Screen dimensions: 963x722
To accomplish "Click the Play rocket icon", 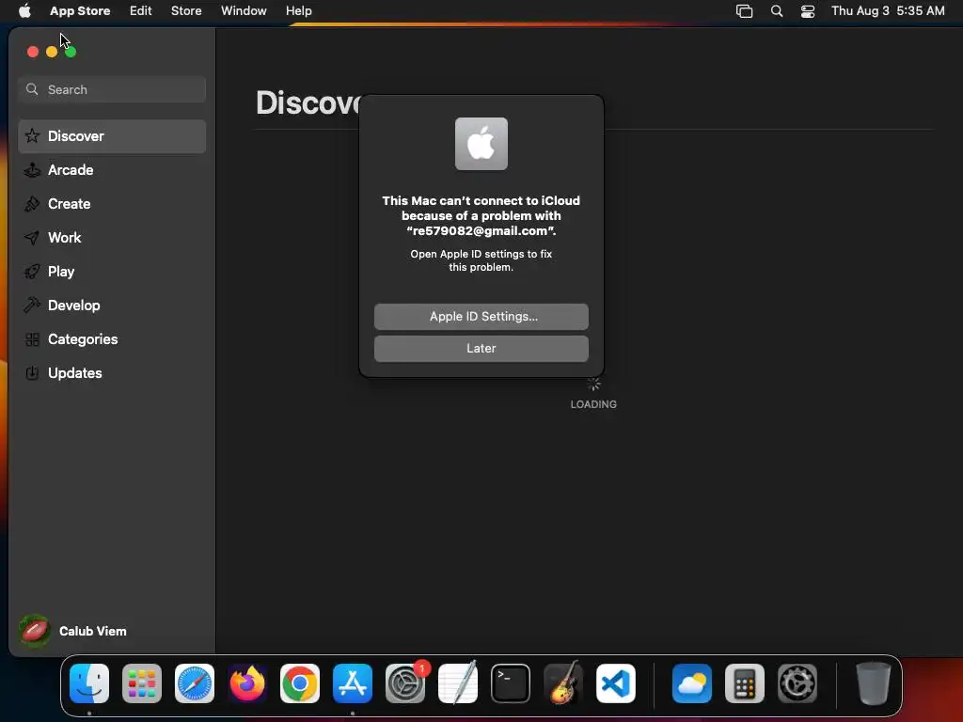I will pyautogui.click(x=32, y=272).
